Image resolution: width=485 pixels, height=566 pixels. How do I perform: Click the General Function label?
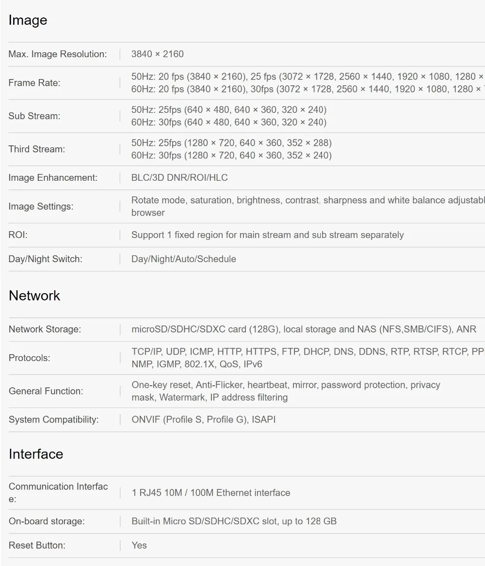(46, 391)
